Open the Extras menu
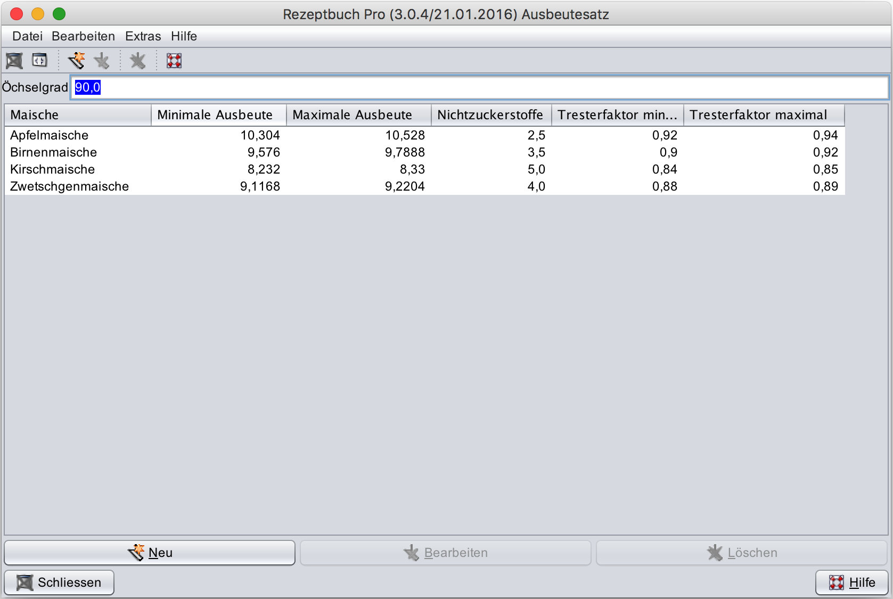Screen dimensions: 893x599 [143, 36]
